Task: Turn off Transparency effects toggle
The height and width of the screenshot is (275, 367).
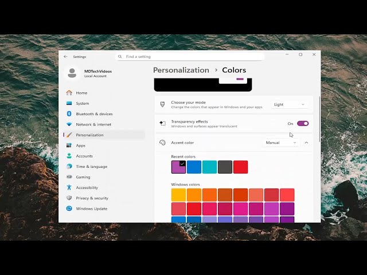Action: point(303,124)
